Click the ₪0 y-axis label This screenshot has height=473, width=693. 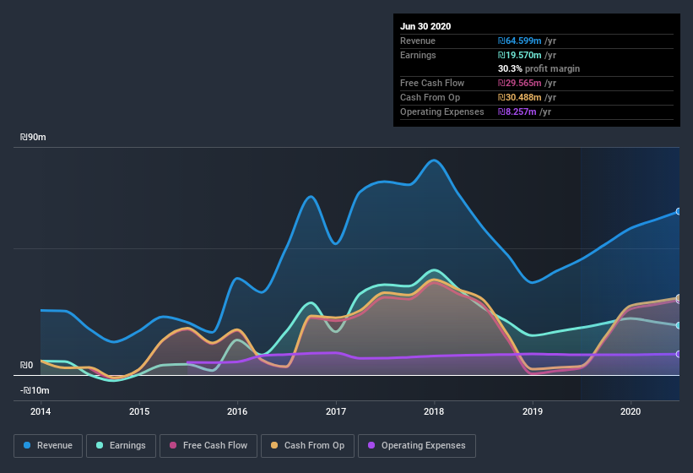point(26,365)
